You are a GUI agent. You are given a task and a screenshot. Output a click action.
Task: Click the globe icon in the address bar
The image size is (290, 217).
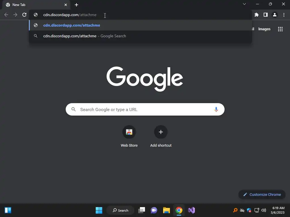(x=36, y=15)
